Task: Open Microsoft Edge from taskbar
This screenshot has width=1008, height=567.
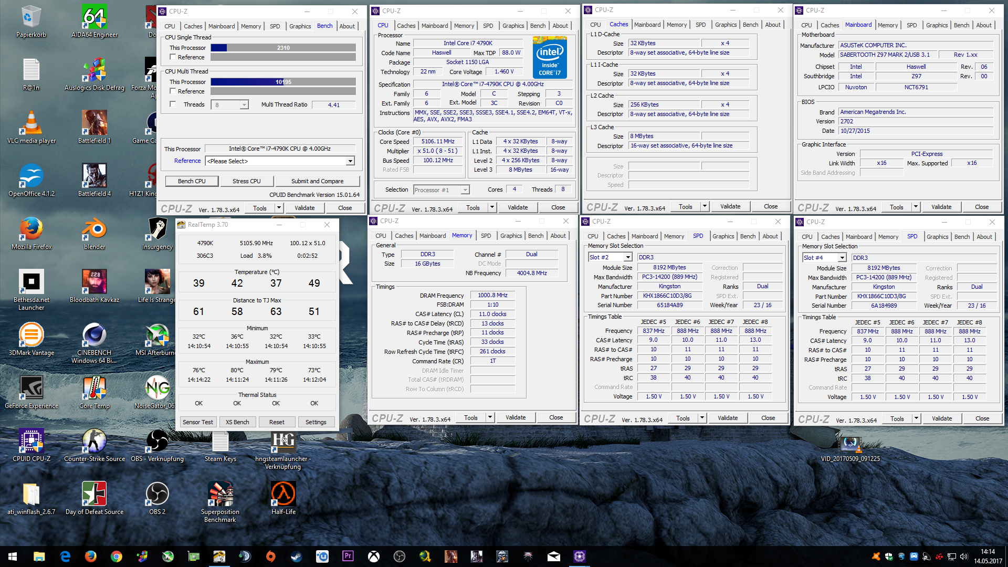Action: click(65, 556)
